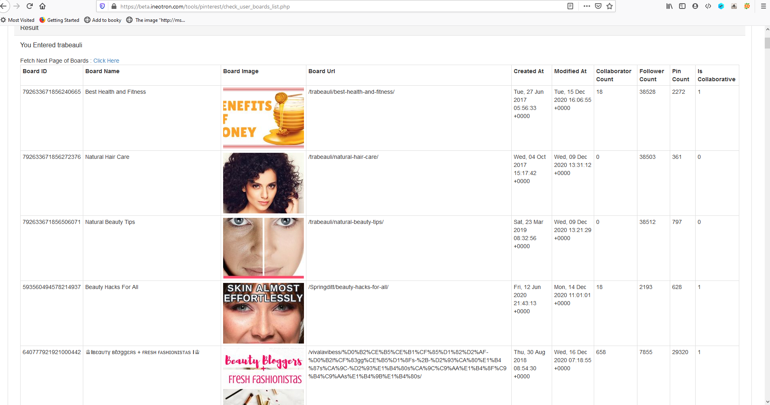Click the page scrollbar down arrow
The width and height of the screenshot is (770, 405).
[767, 402]
